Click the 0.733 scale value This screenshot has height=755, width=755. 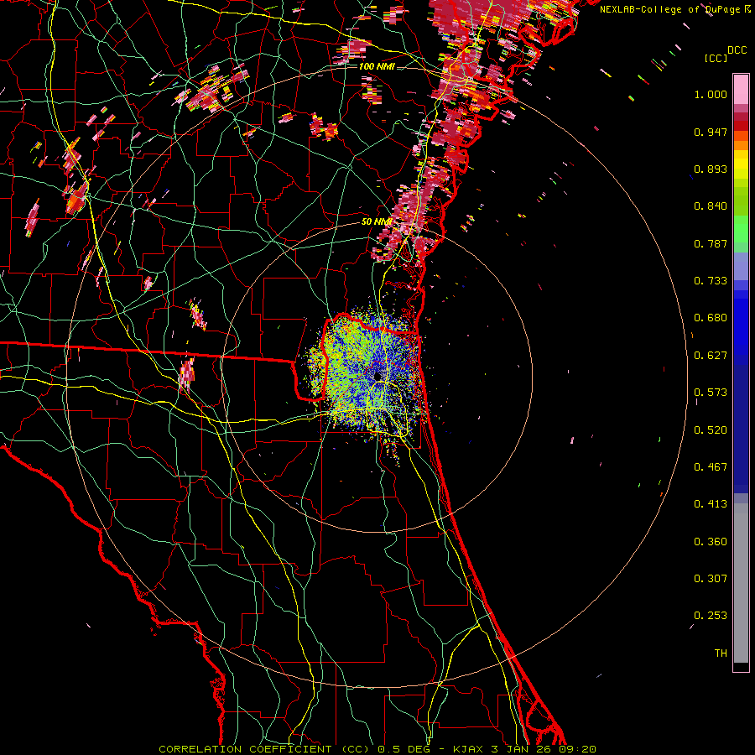point(711,281)
